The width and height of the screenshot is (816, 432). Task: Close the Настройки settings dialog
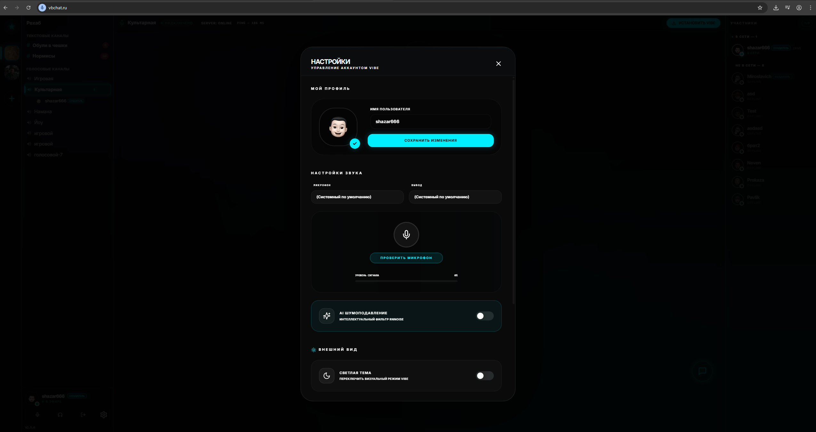[498, 64]
